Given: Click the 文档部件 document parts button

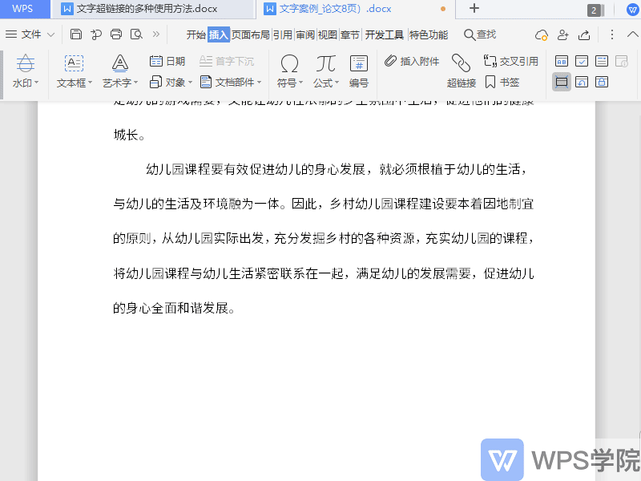Looking at the screenshot, I should tap(227, 83).
